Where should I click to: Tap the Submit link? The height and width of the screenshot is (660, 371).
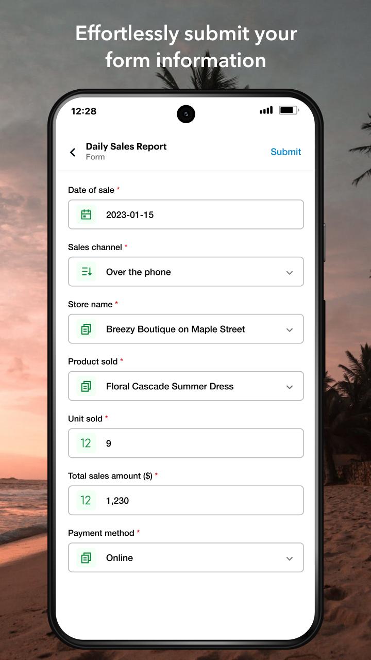285,152
